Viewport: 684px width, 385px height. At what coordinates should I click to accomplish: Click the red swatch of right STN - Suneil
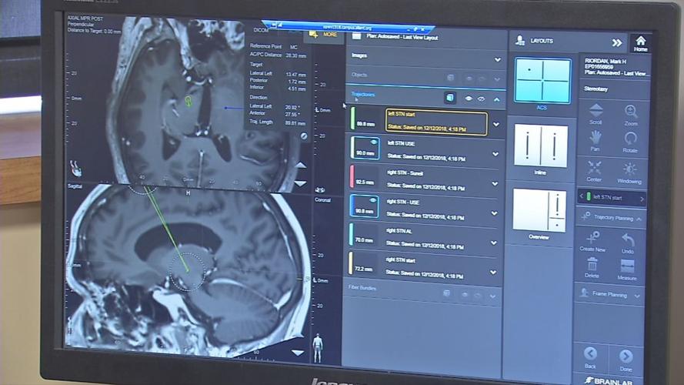coord(352,176)
